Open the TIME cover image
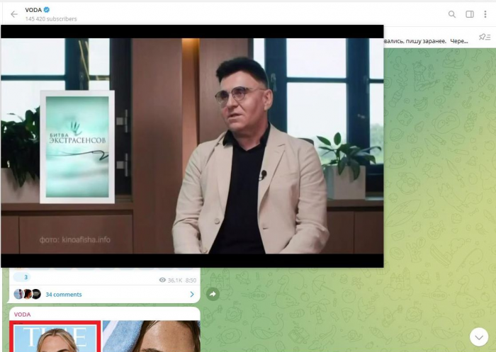This screenshot has width=496, height=352. pos(55,336)
